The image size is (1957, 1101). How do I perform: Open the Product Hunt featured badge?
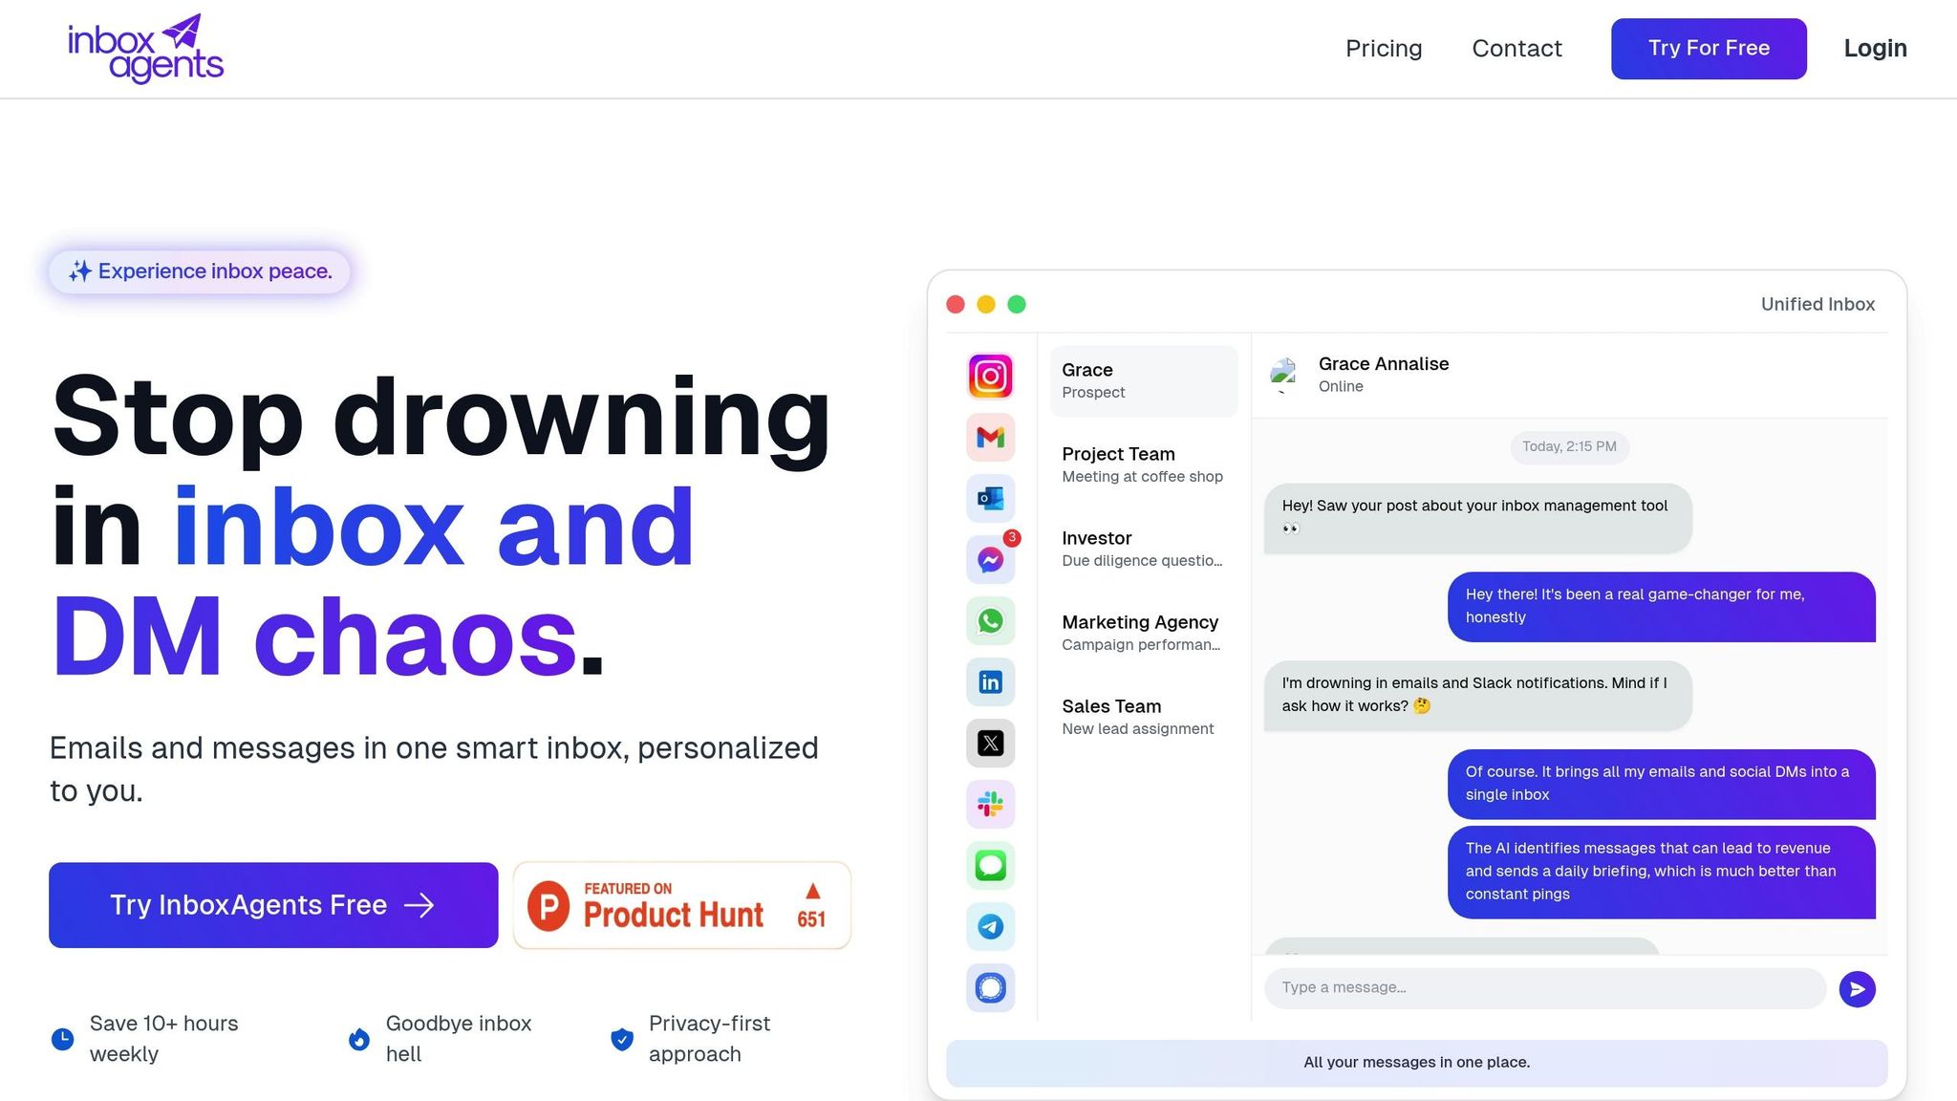click(681, 904)
